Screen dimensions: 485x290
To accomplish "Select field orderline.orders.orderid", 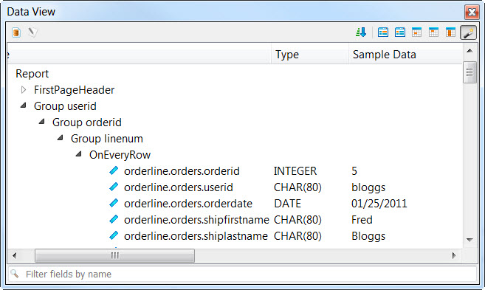I will [182, 171].
